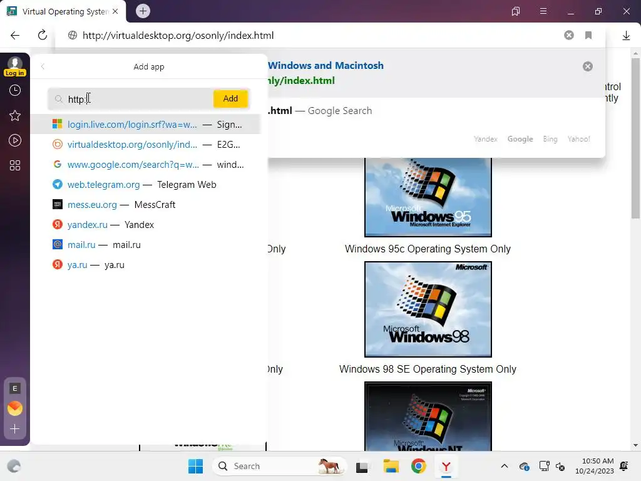
Task: Open the browser hamburger menu
Action: pyautogui.click(x=543, y=11)
